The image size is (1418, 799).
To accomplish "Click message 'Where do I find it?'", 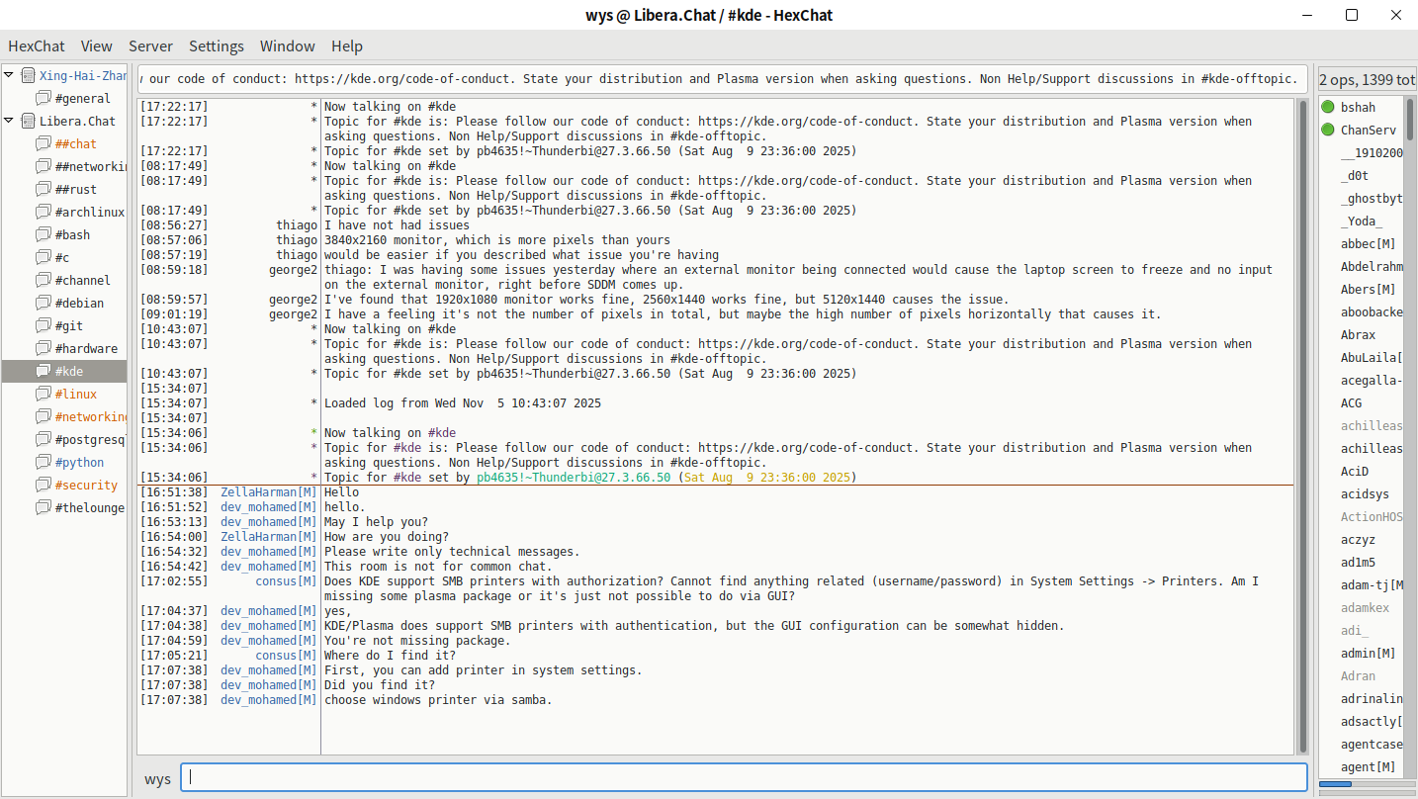I will [390, 656].
